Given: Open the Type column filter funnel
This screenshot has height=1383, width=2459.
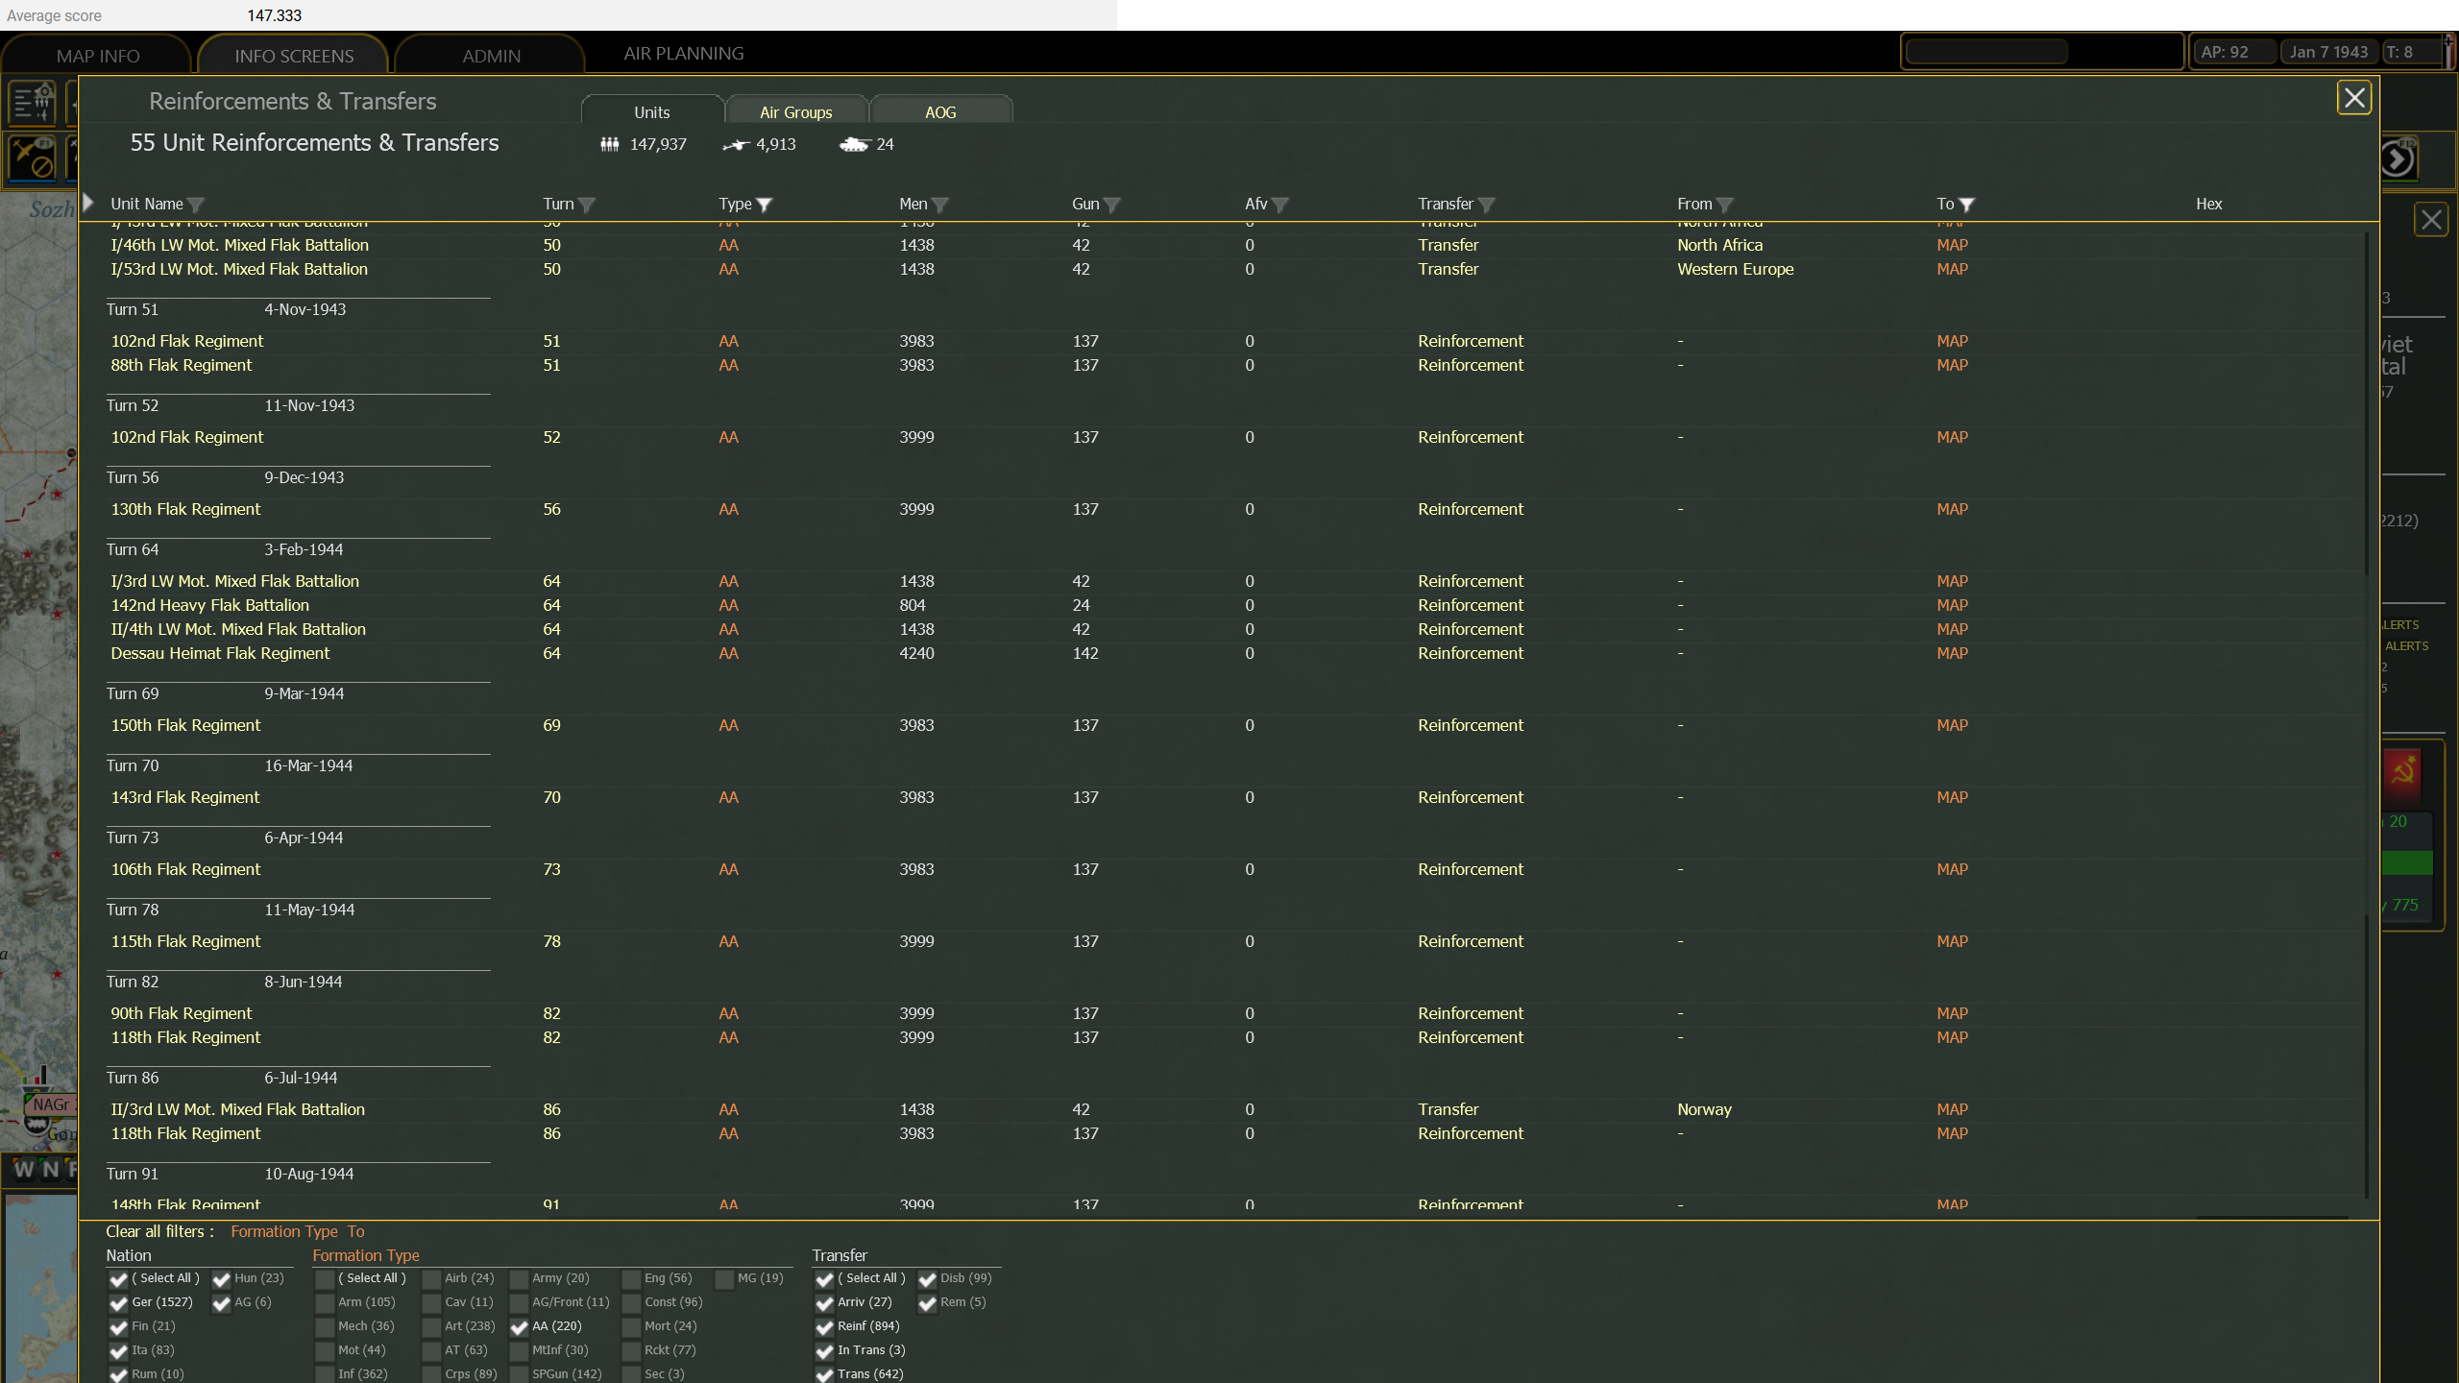Looking at the screenshot, I should [x=764, y=205].
